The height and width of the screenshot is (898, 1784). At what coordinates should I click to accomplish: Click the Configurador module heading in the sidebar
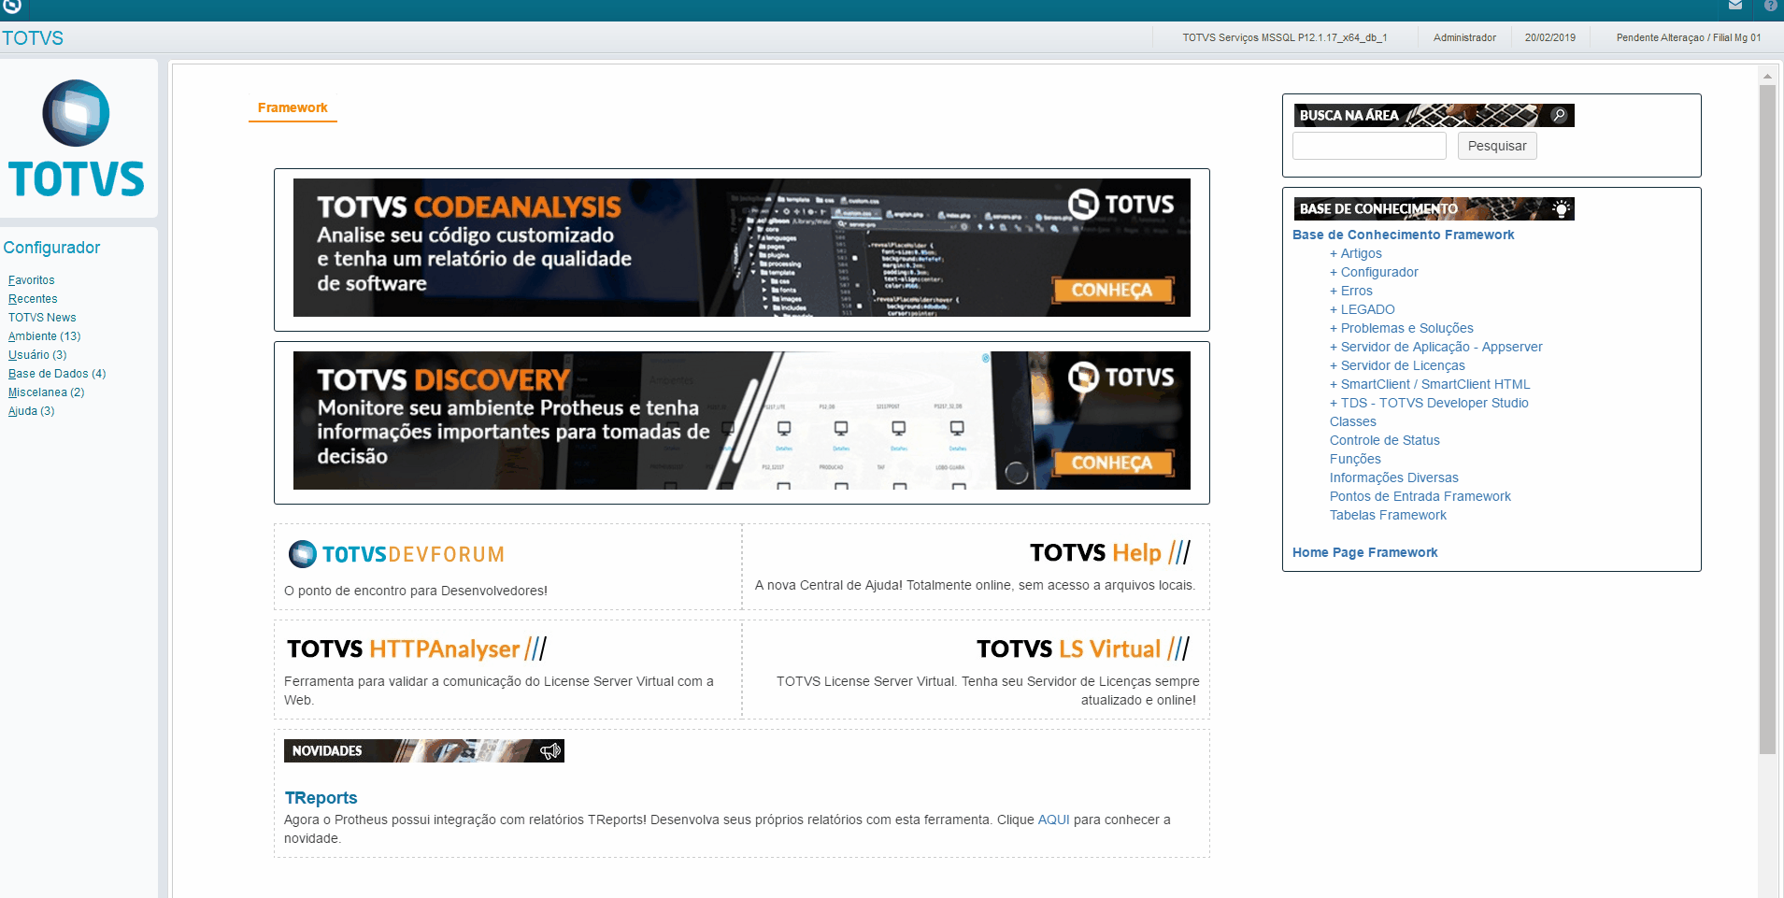(51, 248)
